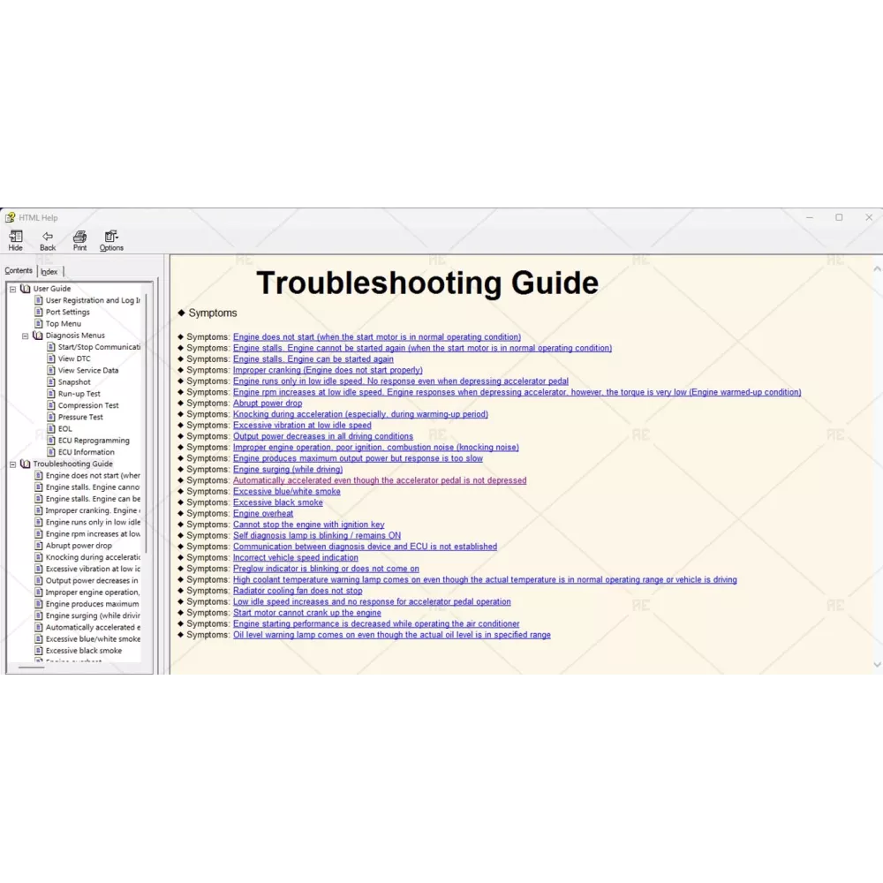Viewport: 883px width, 883px height.
Task: Switch to the Index tab
Action: coord(49,272)
